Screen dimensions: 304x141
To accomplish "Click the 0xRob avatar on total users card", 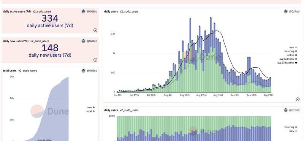I will pyautogui.click(x=84, y=71).
